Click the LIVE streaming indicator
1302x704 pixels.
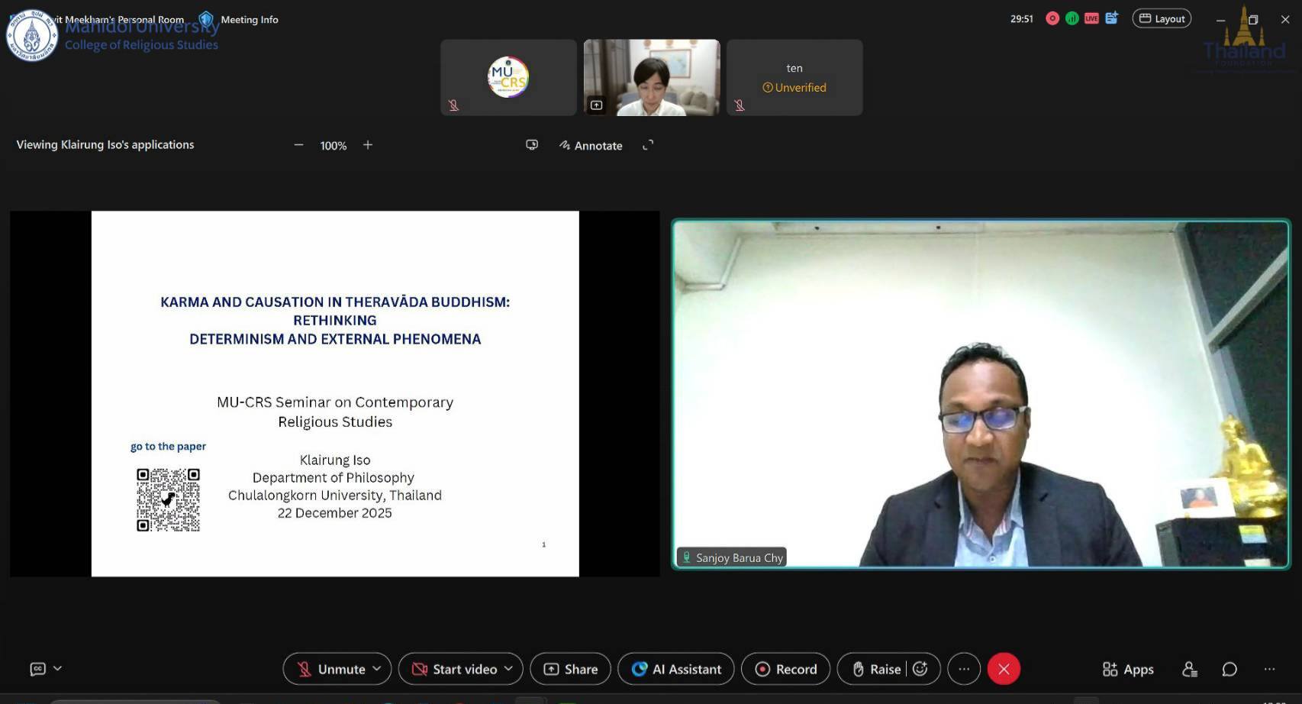(x=1091, y=18)
